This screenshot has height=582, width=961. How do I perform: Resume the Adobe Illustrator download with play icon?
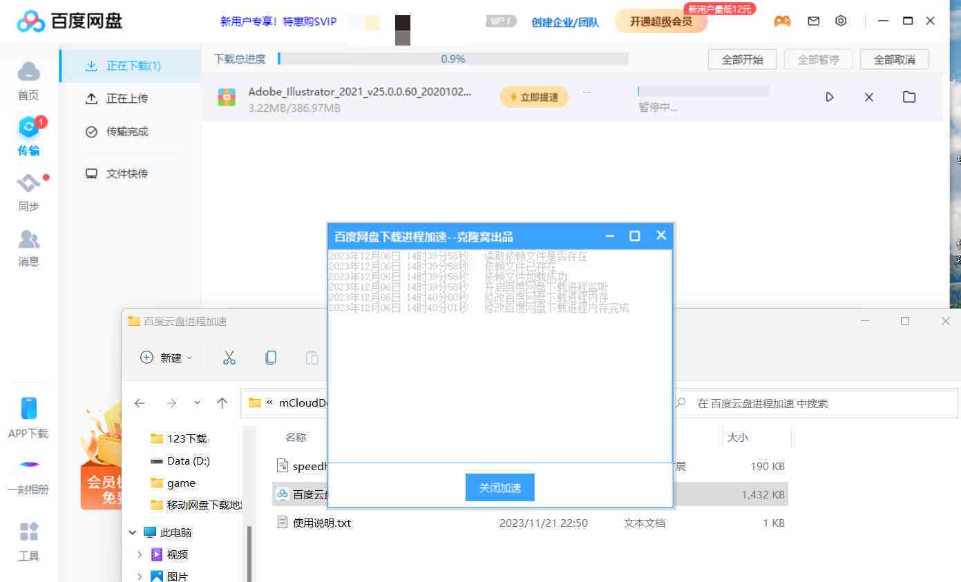830,97
